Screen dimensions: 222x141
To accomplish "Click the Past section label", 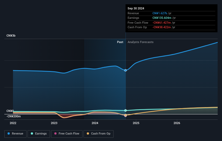I will click(120, 42).
